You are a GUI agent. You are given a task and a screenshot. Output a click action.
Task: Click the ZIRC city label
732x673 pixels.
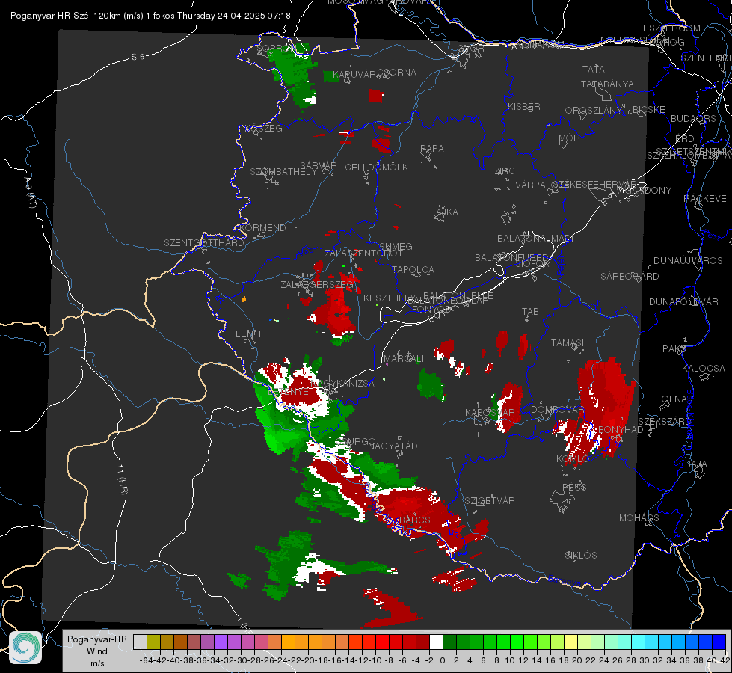coord(505,171)
